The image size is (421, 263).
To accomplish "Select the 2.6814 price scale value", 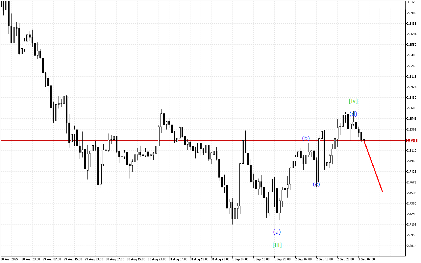I will [411, 246].
